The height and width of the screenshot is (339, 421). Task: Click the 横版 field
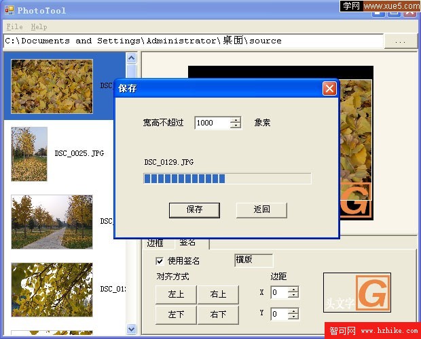(x=254, y=260)
